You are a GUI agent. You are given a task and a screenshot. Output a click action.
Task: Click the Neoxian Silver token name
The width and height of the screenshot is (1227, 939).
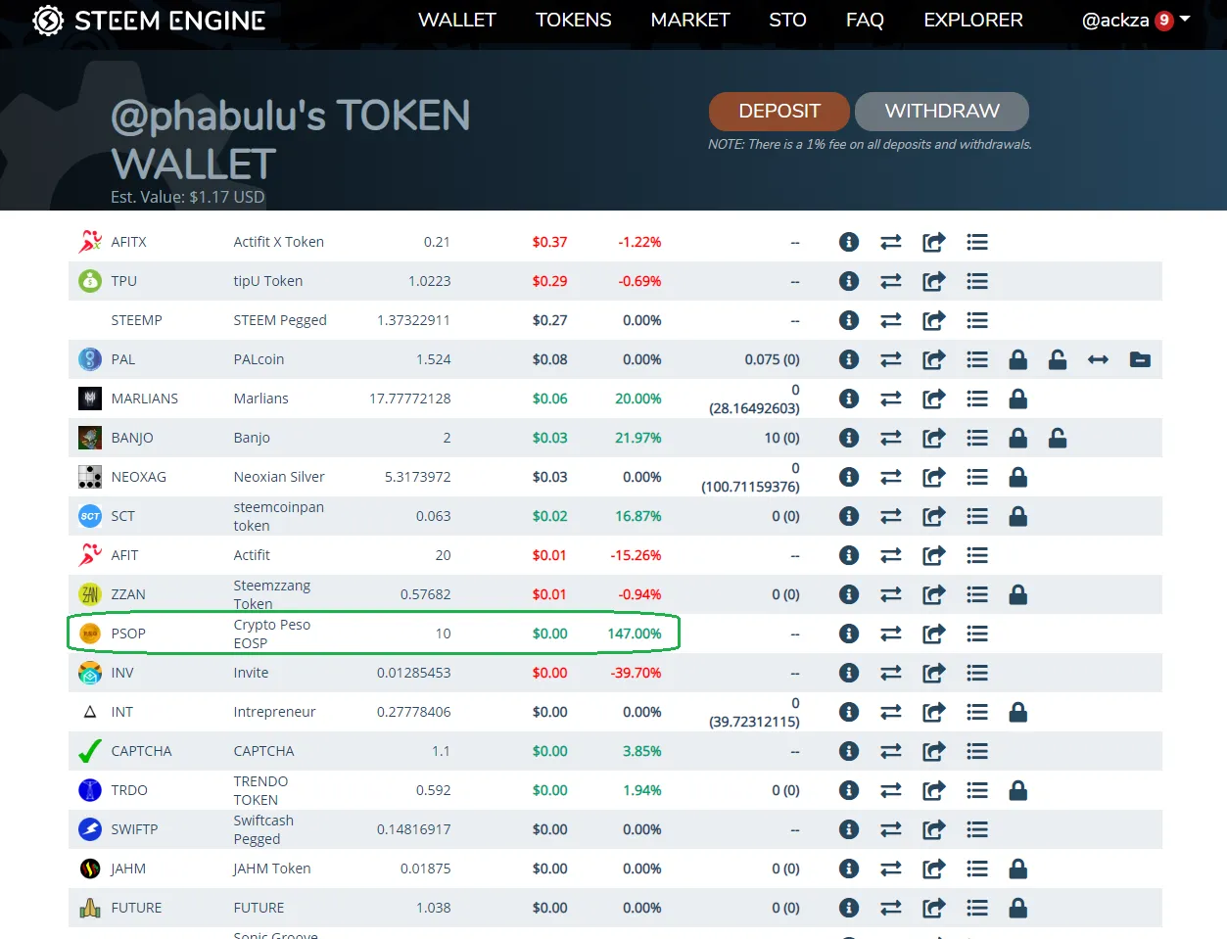click(x=279, y=477)
